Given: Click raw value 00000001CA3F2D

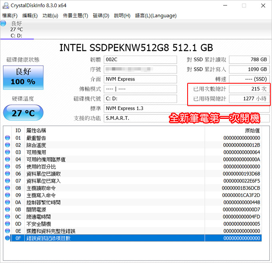Looking at the screenshot, I should pyautogui.click(x=241, y=195).
